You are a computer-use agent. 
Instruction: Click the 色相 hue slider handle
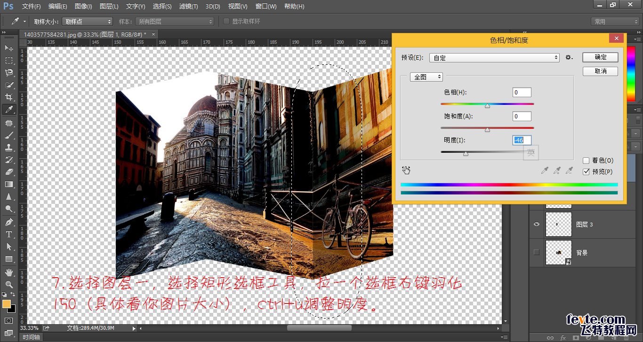(x=487, y=106)
